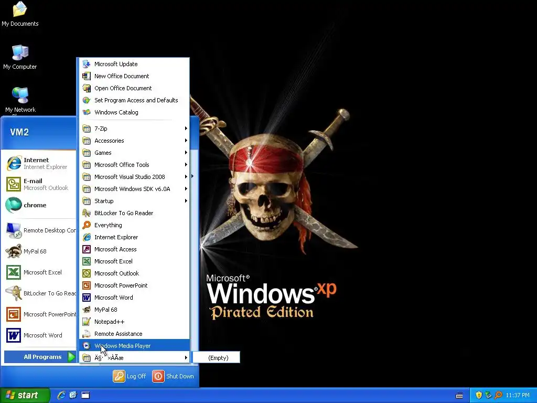
Task: Expand the Startup program folder
Action: point(134,201)
